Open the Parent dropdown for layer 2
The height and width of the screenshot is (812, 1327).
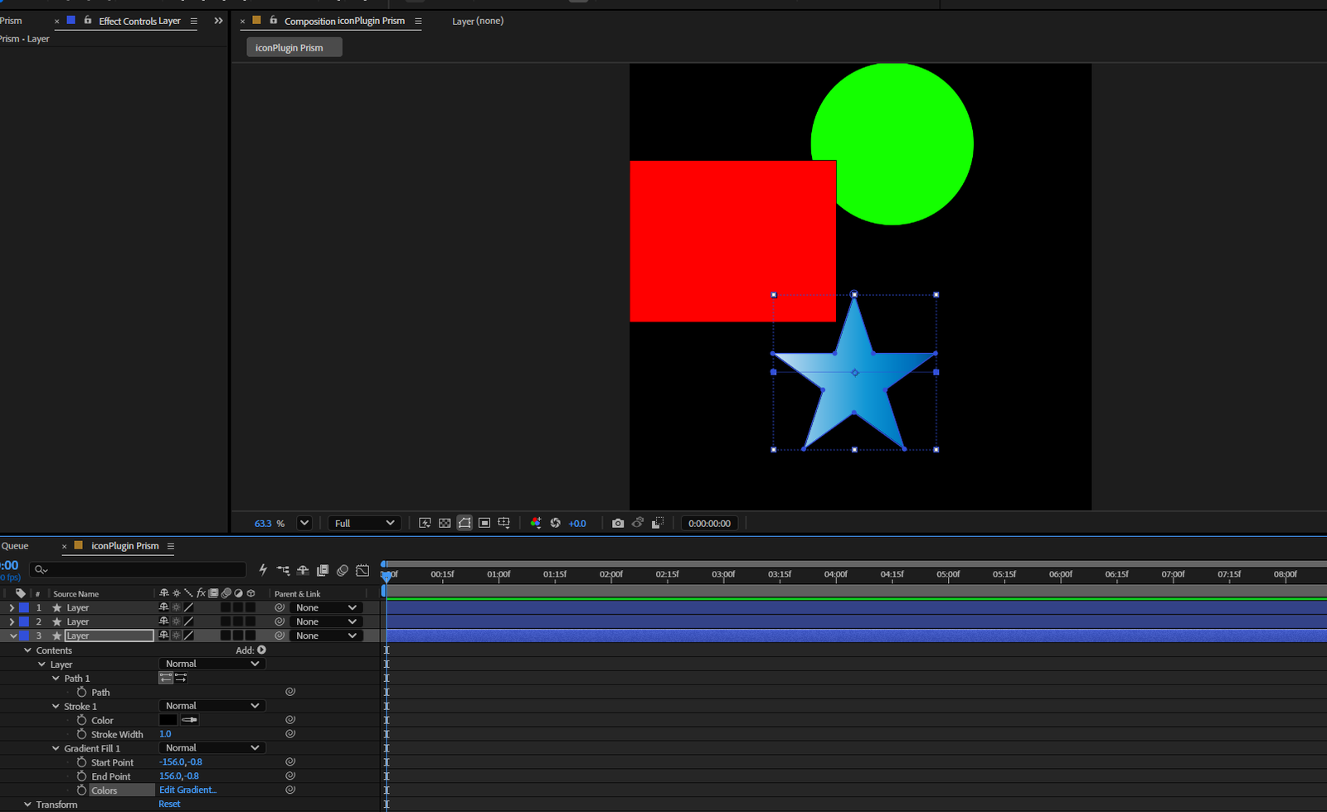tap(326, 621)
